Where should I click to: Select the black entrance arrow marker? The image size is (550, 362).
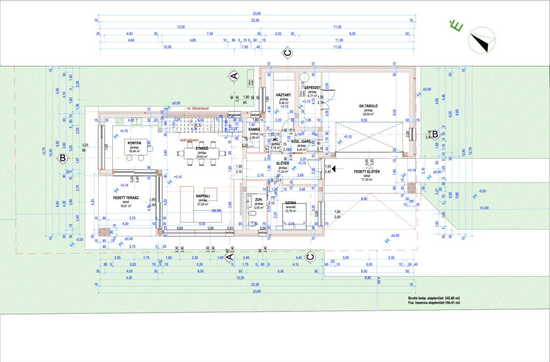pos(333,168)
